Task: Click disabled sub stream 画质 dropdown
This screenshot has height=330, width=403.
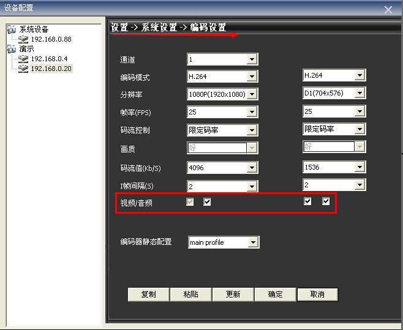Action: coord(334,146)
